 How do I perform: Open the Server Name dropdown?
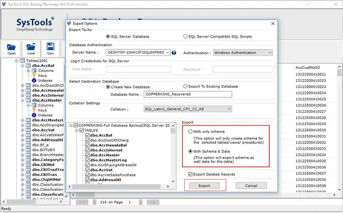click(167, 52)
